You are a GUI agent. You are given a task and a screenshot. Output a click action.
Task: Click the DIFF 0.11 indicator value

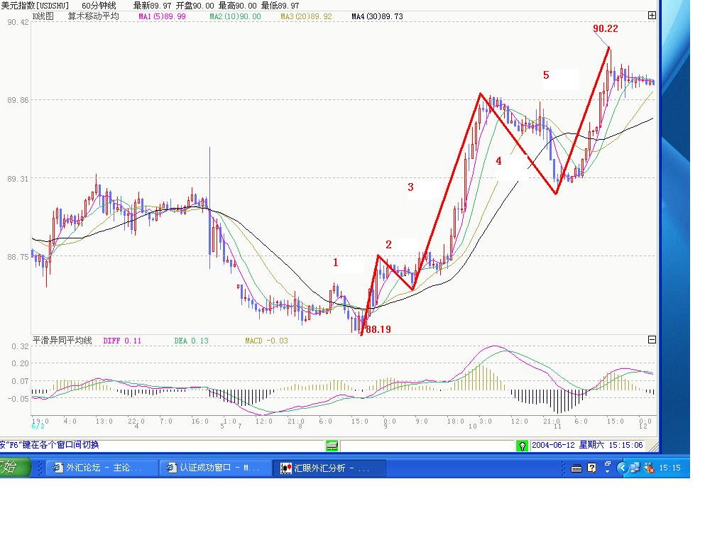[x=122, y=341]
